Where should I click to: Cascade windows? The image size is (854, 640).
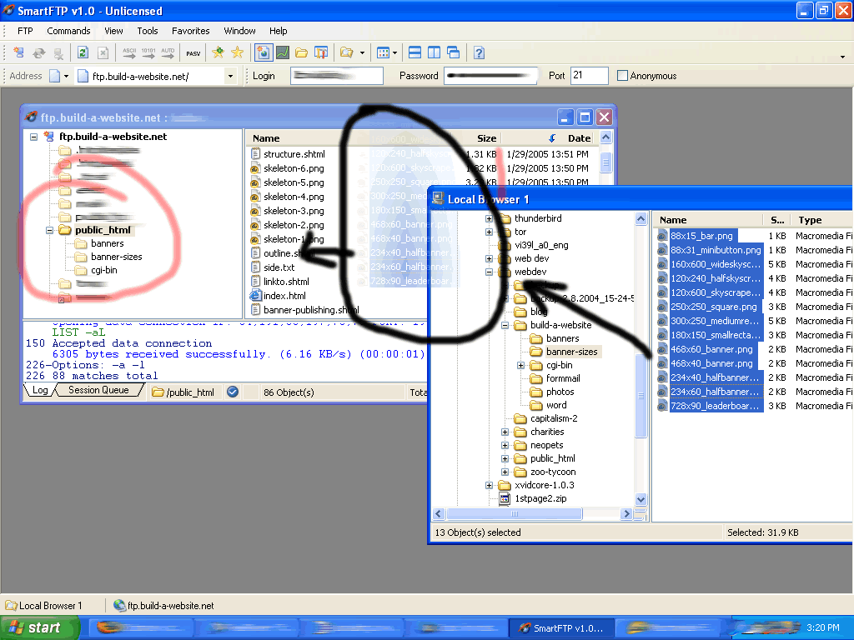coord(453,52)
